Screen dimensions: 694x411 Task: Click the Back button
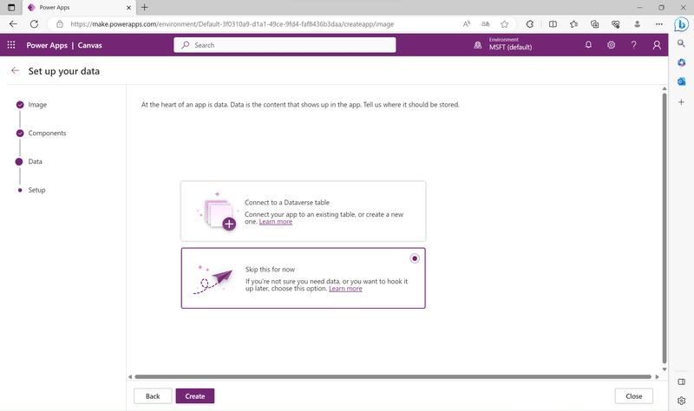(153, 396)
